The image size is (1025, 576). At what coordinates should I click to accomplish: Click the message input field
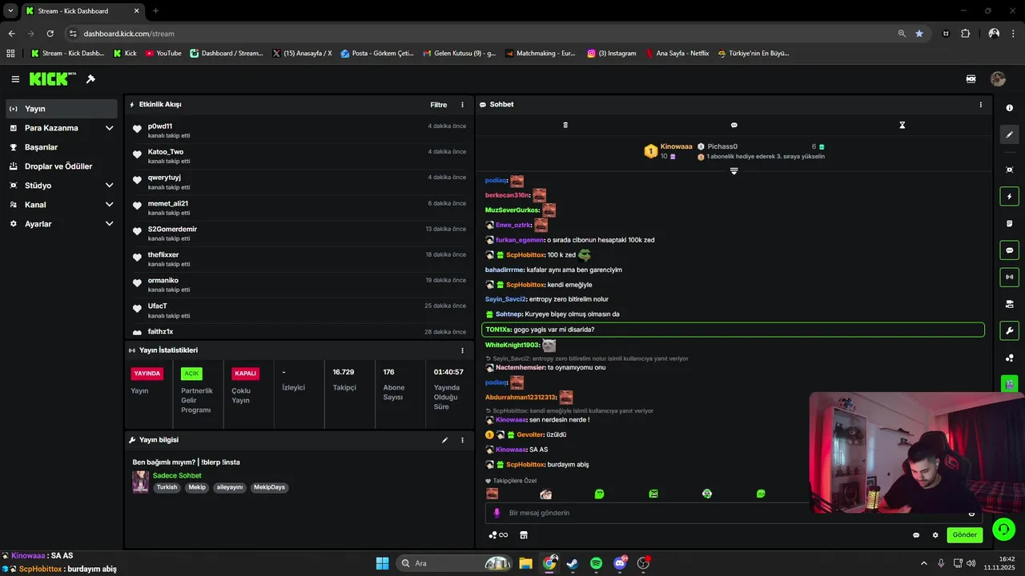[733, 513]
